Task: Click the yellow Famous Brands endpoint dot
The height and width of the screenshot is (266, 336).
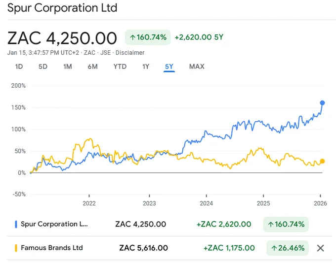Action: click(322, 161)
